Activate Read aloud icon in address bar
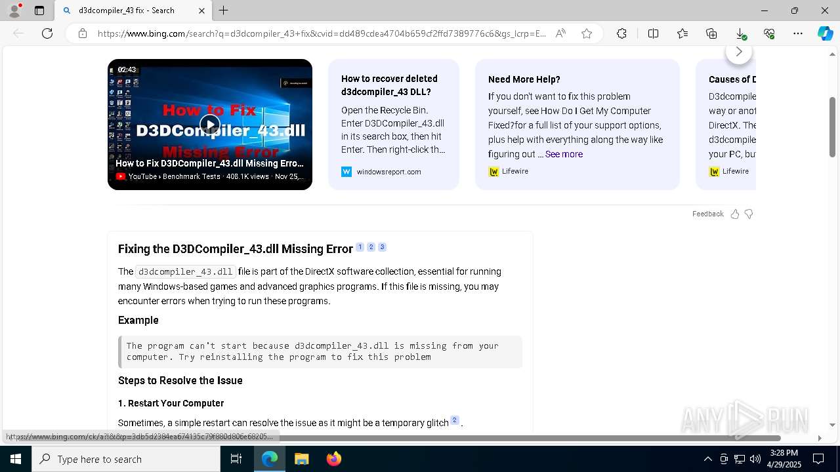 click(x=560, y=33)
